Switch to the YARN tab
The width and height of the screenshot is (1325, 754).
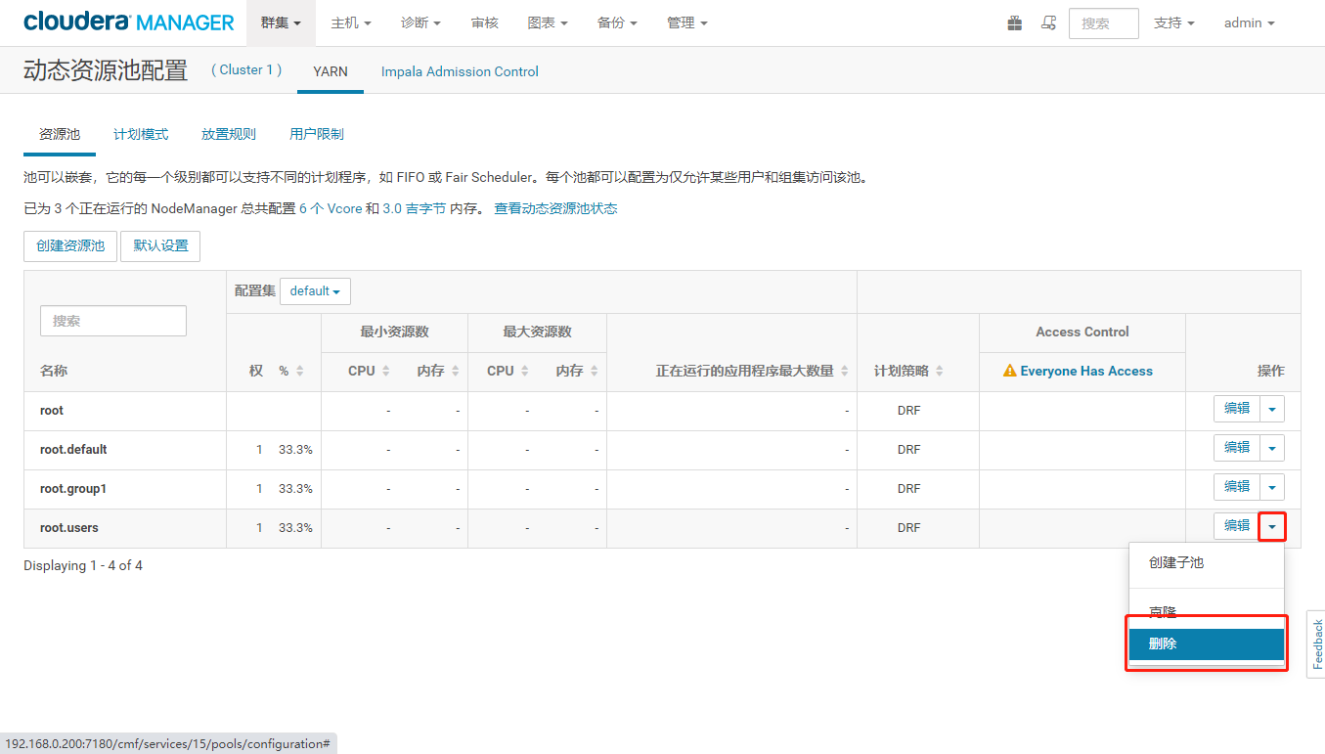331,71
